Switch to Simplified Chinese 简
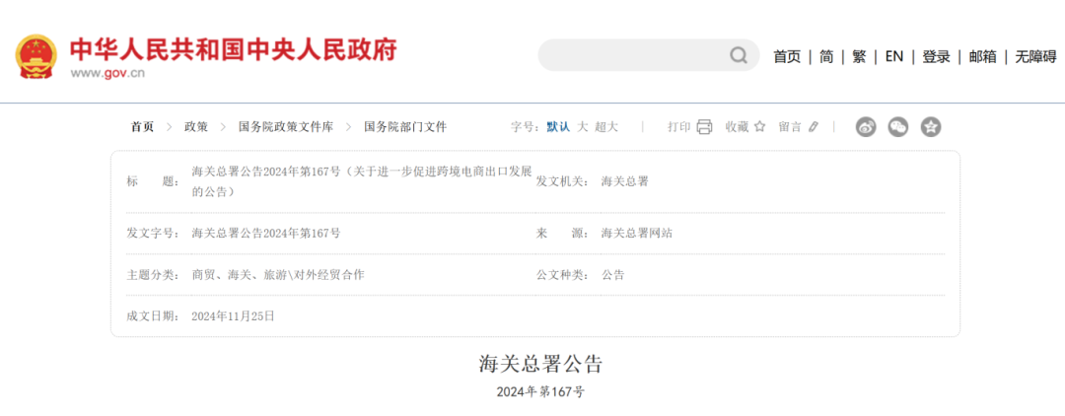 coord(826,57)
